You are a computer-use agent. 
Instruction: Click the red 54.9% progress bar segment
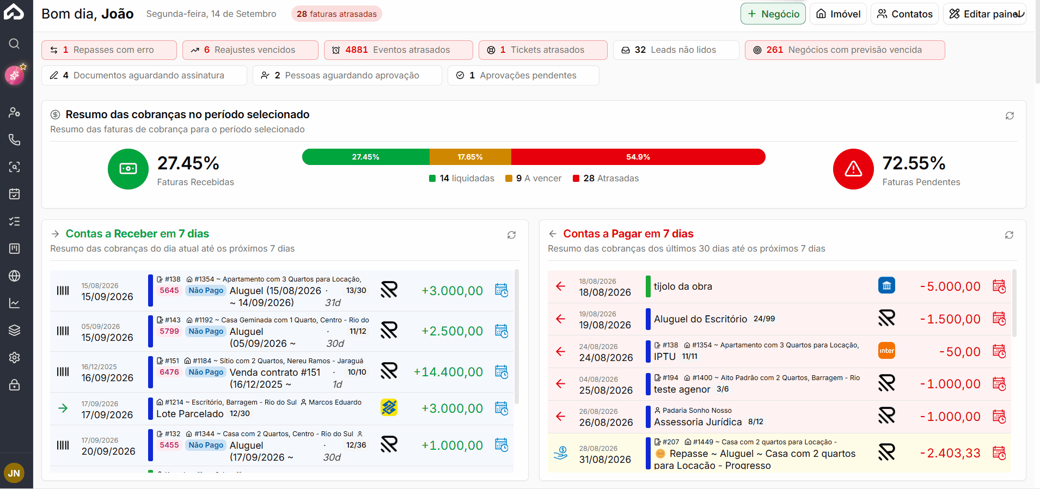pyautogui.click(x=638, y=157)
